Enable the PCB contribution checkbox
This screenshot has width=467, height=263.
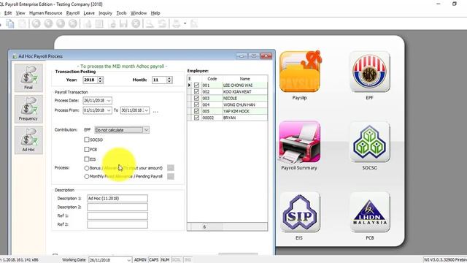[87, 149]
